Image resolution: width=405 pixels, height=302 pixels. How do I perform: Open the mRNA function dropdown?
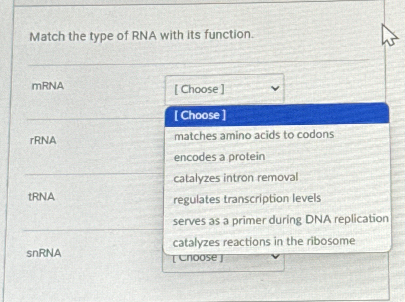[x=224, y=89]
